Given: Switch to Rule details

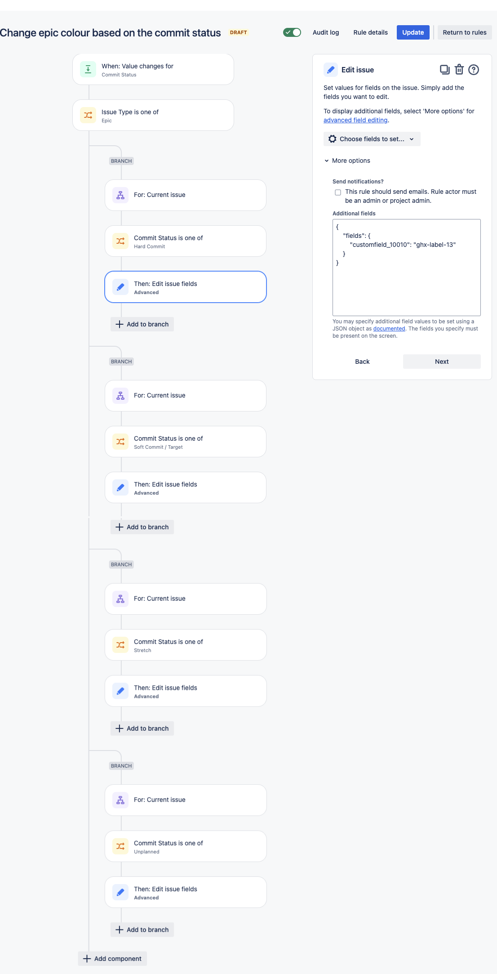Looking at the screenshot, I should point(370,32).
